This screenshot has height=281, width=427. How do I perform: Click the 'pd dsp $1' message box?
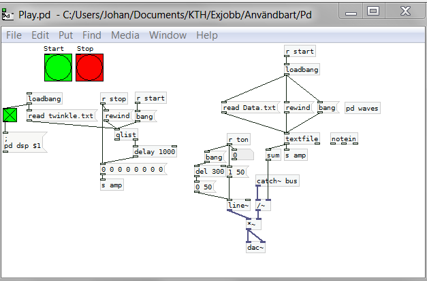25,143
